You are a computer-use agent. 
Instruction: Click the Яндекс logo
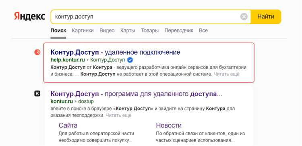point(30,17)
